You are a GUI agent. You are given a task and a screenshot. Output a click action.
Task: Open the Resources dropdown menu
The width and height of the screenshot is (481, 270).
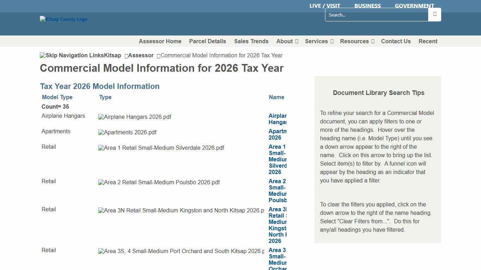coord(357,41)
